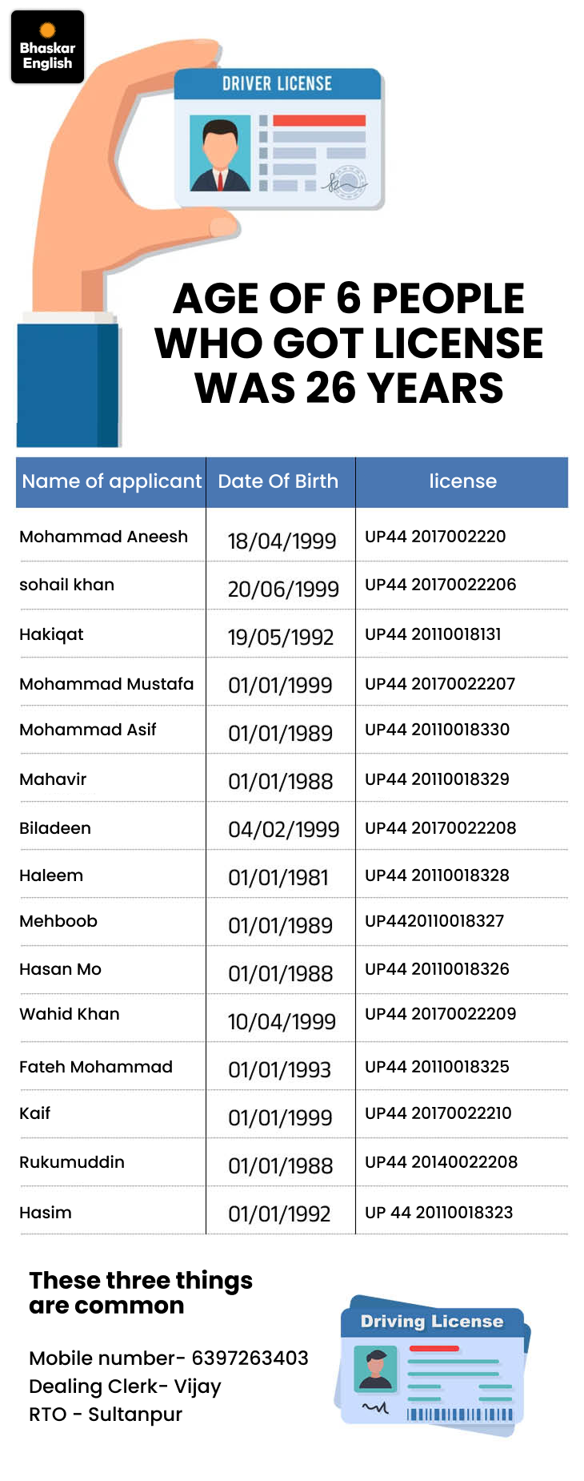Click the avatar on the bottom Driving License card

[375, 1367]
